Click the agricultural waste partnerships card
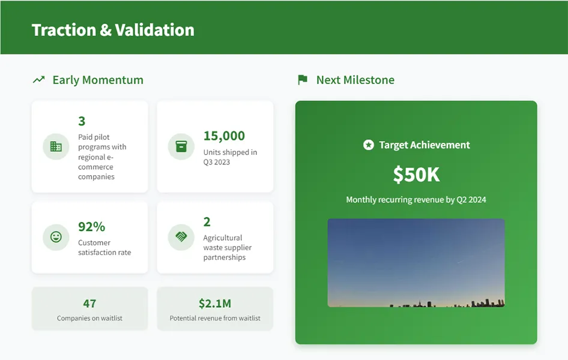The height and width of the screenshot is (360, 568). coord(215,236)
